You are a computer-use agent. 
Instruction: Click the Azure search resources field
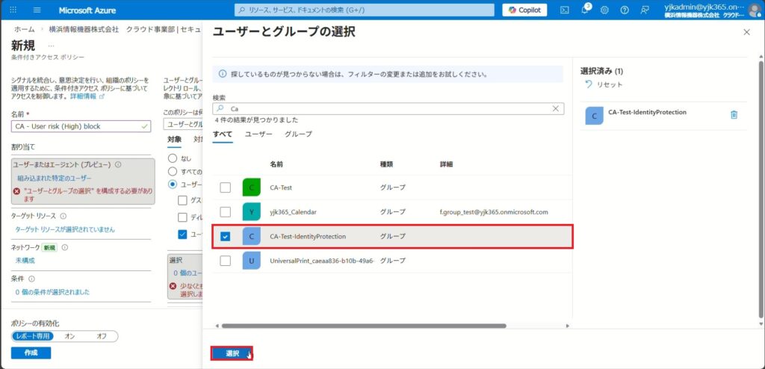coord(365,10)
